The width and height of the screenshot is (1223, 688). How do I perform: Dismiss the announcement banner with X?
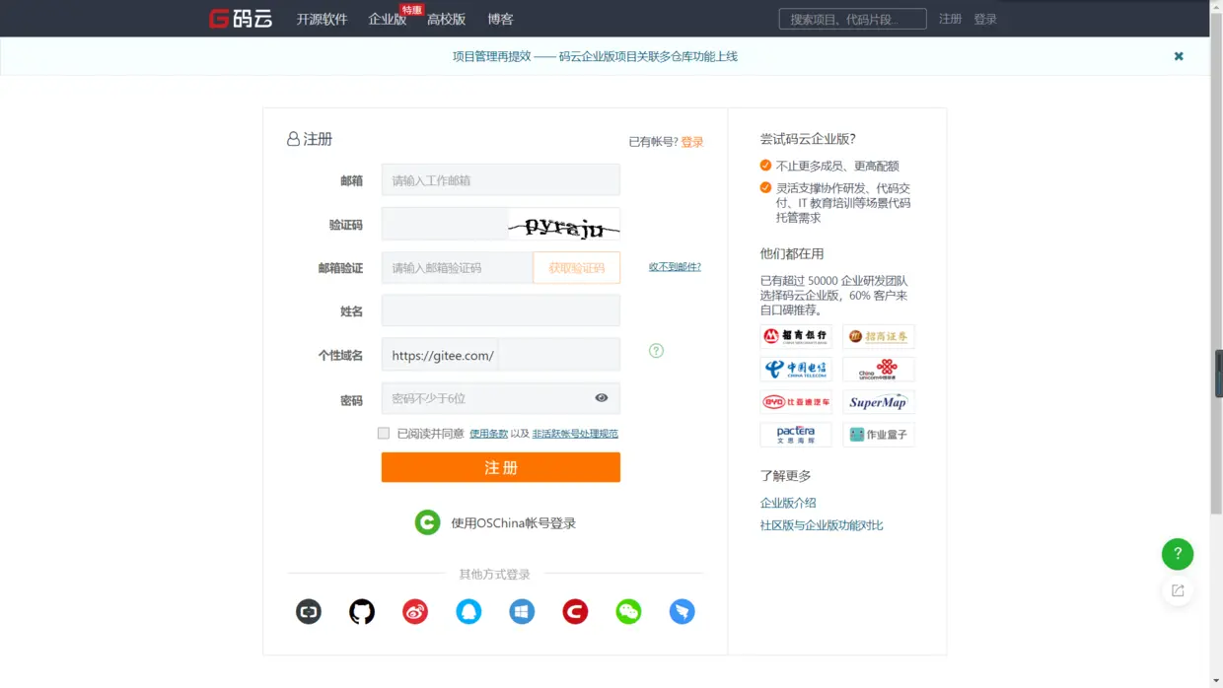(1179, 56)
